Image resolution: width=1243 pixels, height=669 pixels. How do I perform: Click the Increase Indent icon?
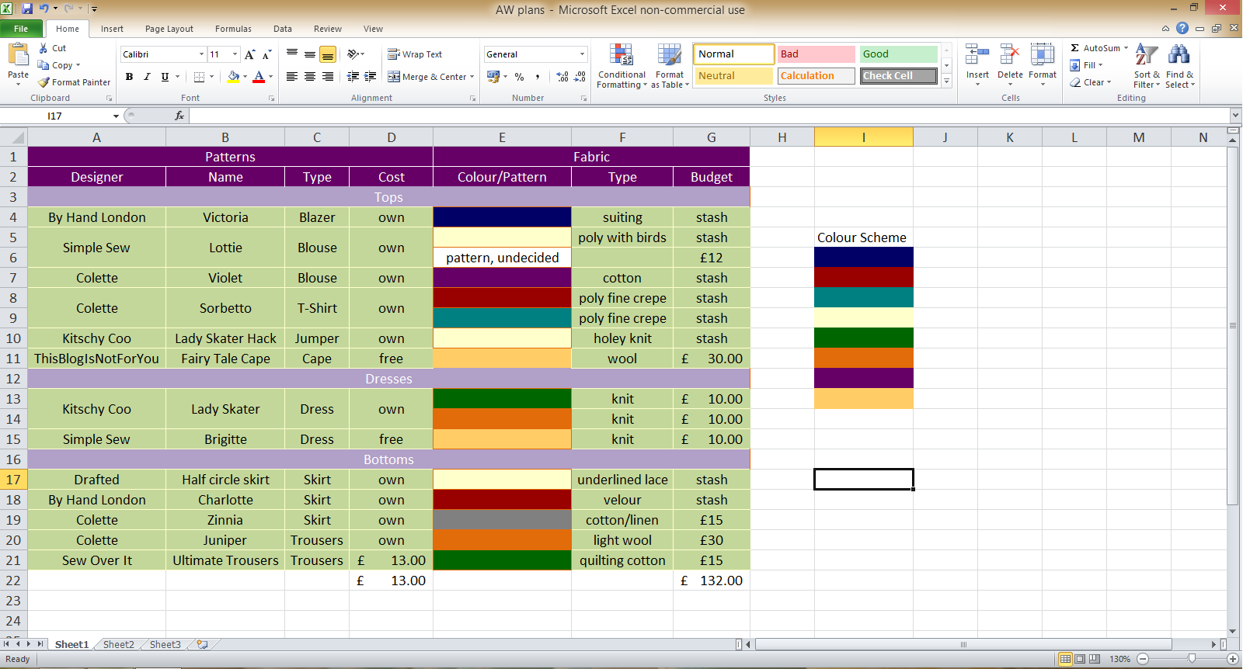click(x=371, y=77)
